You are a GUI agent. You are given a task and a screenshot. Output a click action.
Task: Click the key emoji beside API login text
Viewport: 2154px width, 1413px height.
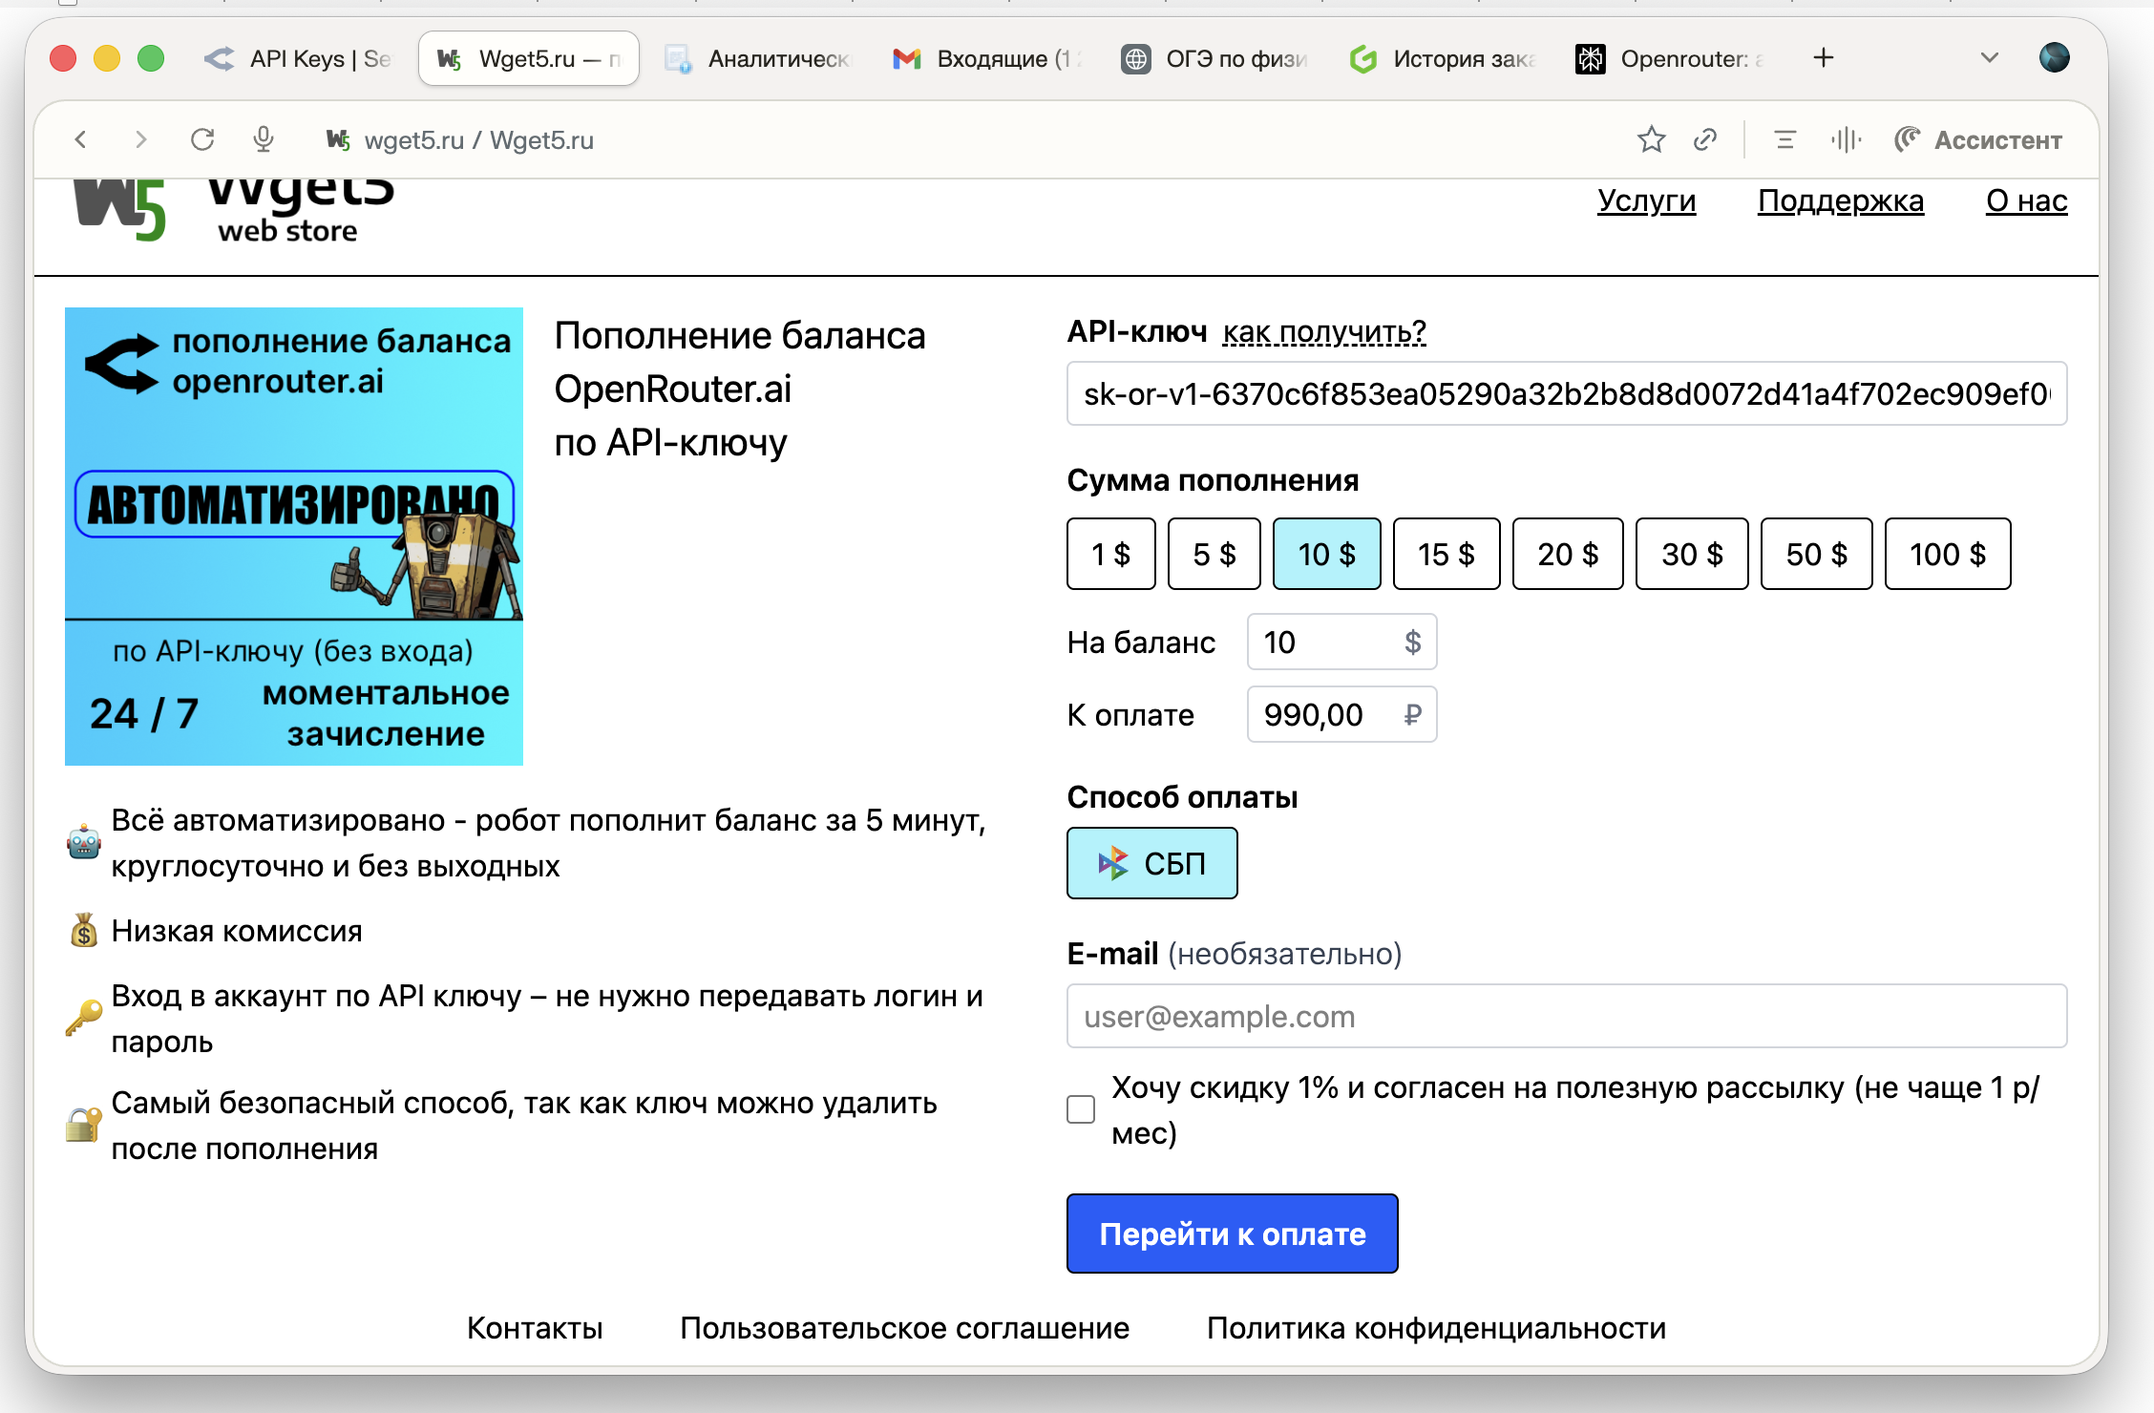click(x=84, y=1018)
